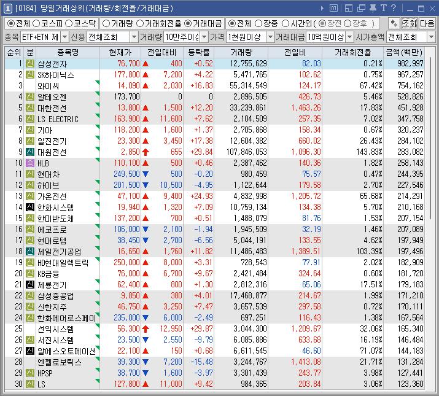439x396 pixels.
Task: Click stock name HD현대일렉트릭
Action: click(x=63, y=262)
